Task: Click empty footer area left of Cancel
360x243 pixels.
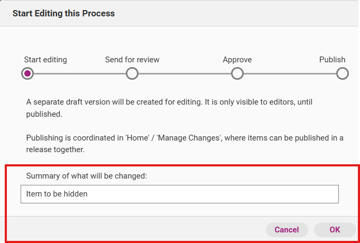Action: (132, 230)
